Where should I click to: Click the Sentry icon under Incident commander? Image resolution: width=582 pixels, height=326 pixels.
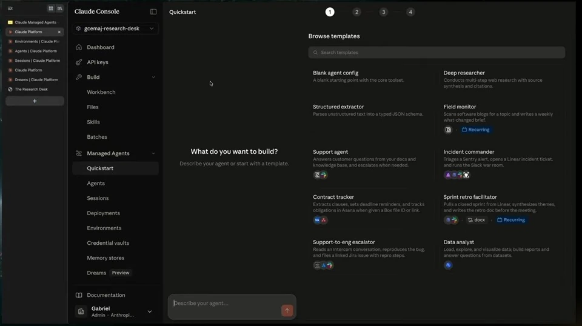pos(447,175)
